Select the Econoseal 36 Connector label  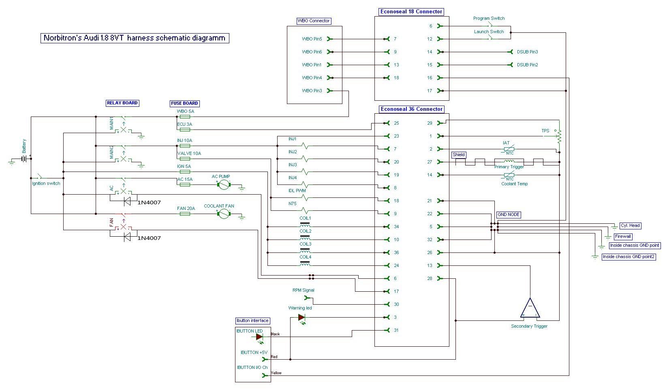tap(411, 109)
